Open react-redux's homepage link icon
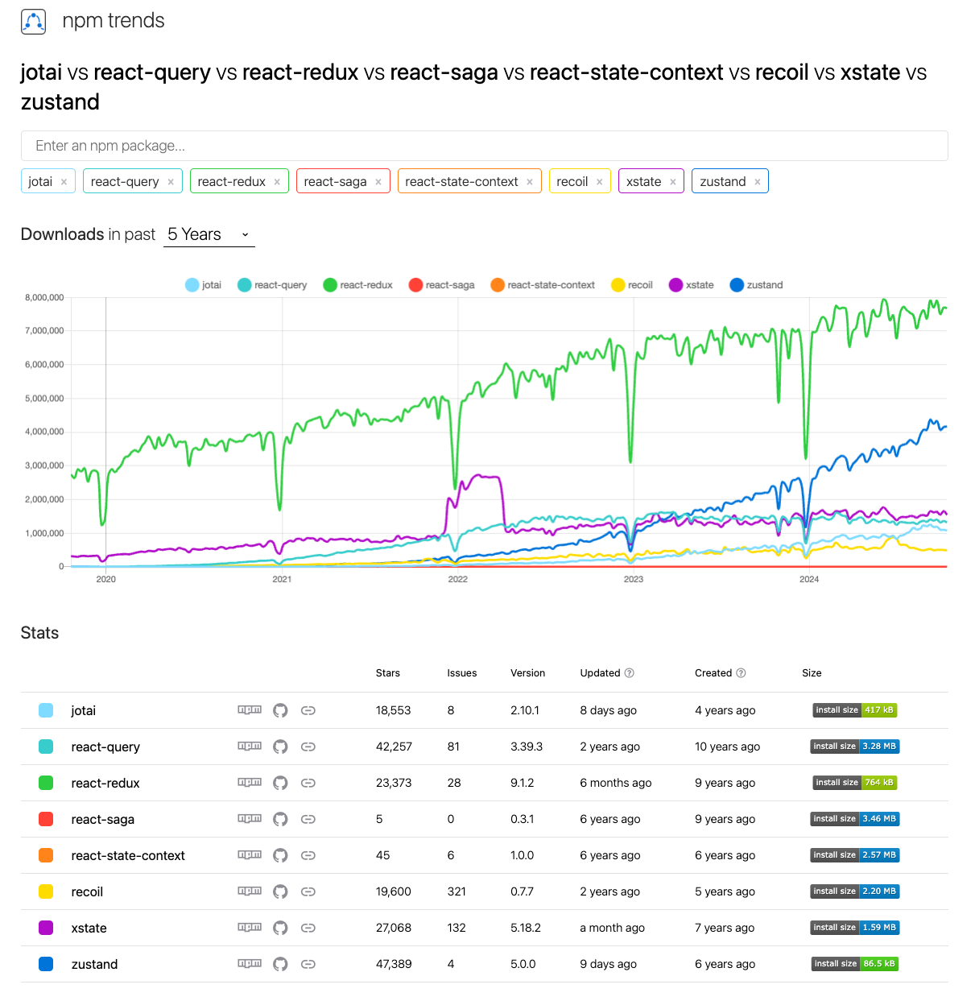Viewport: 975px width, 1001px height. pos(308,783)
